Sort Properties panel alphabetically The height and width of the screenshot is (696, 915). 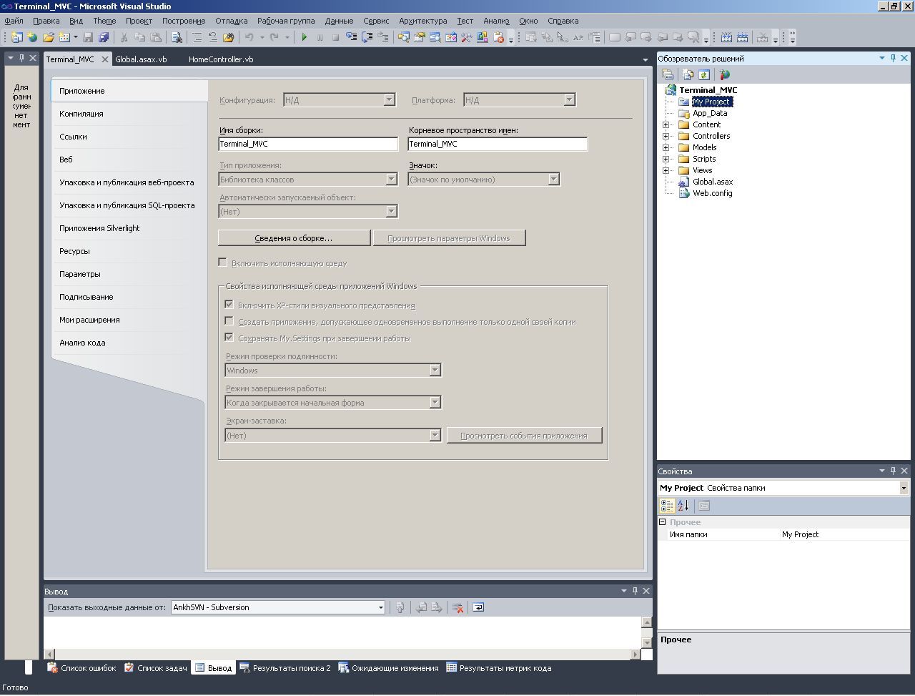click(683, 506)
